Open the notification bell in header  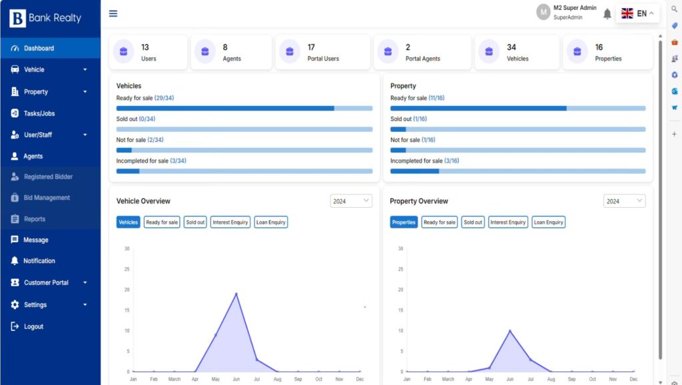tap(607, 14)
